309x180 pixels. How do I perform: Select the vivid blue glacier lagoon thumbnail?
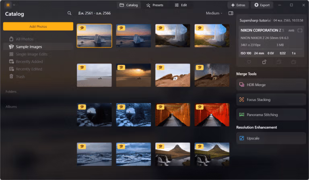pyautogui.click(x=134, y=154)
